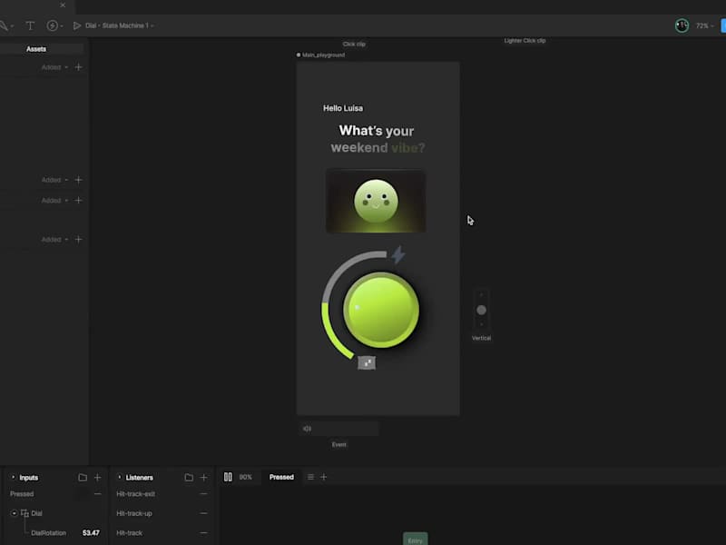Collapse the Listeners panel section
The image size is (726, 545).
click(120, 478)
